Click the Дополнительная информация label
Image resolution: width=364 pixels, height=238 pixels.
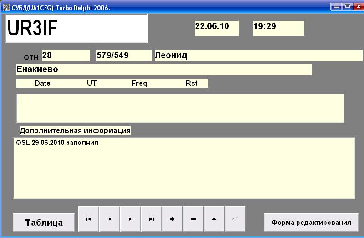point(75,130)
